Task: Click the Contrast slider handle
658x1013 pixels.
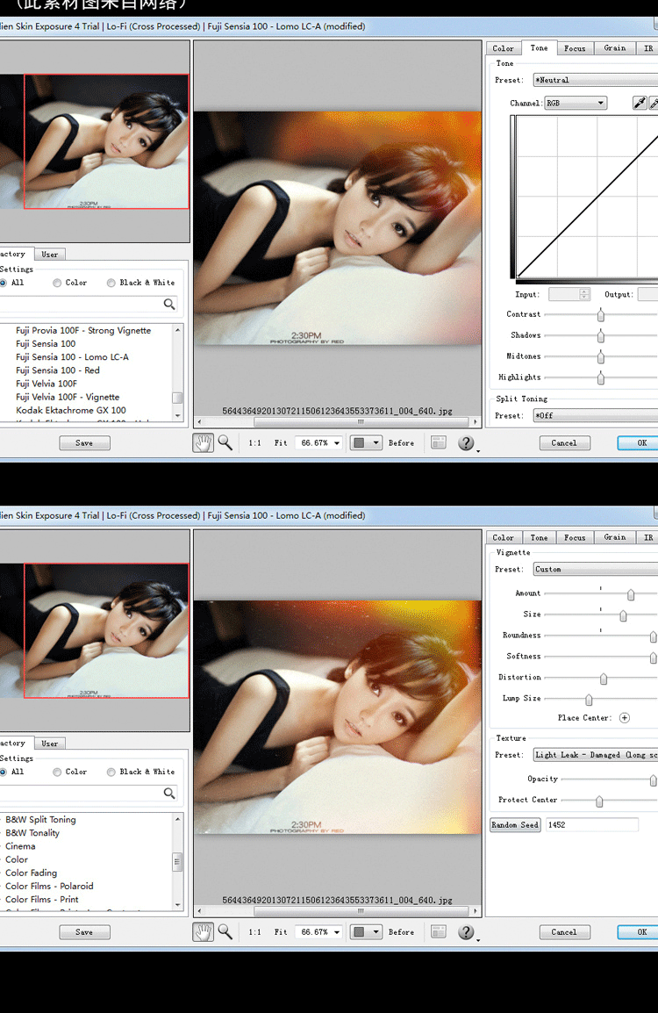Action: pyautogui.click(x=600, y=314)
